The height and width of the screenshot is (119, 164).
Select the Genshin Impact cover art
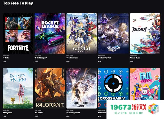tap(81, 33)
